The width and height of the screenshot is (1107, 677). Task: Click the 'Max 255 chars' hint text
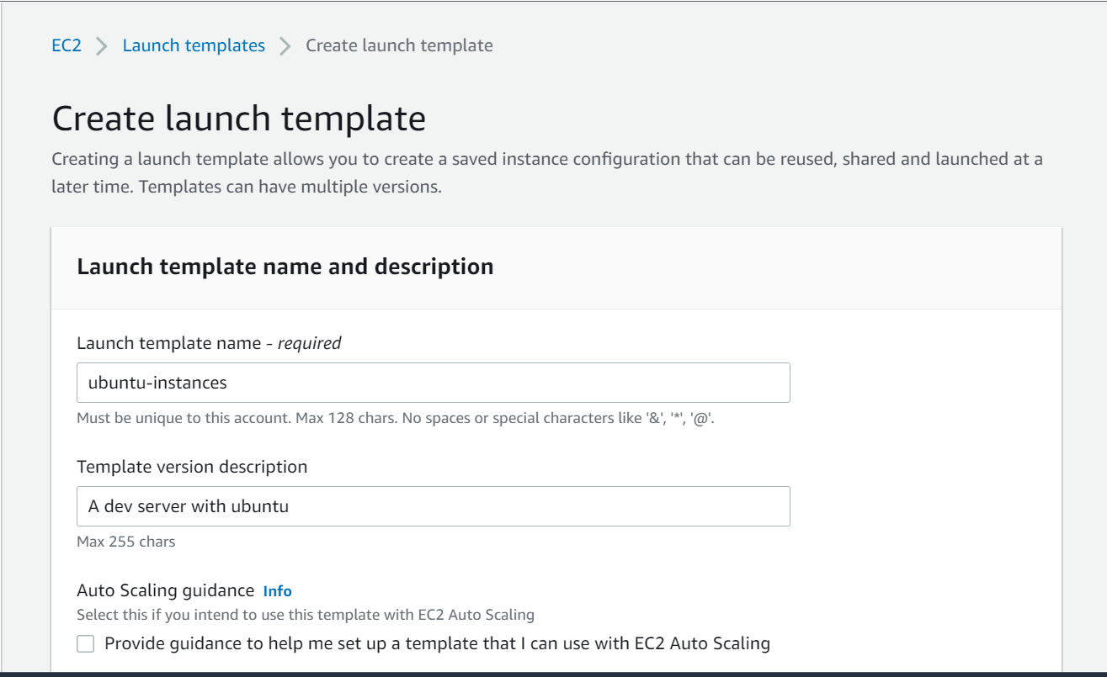point(126,542)
